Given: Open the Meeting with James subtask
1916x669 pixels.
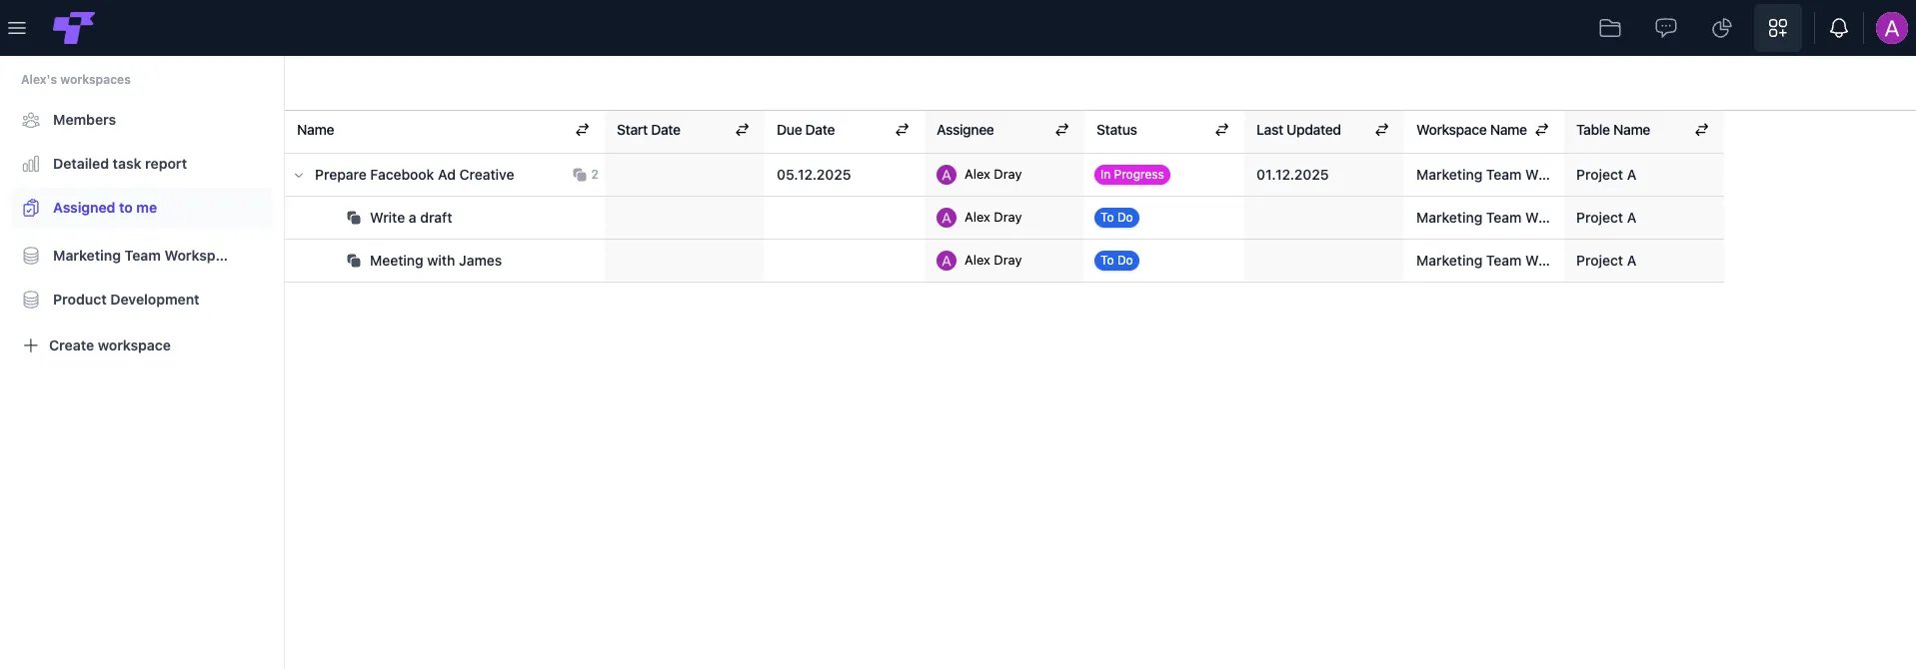Looking at the screenshot, I should [x=436, y=261].
